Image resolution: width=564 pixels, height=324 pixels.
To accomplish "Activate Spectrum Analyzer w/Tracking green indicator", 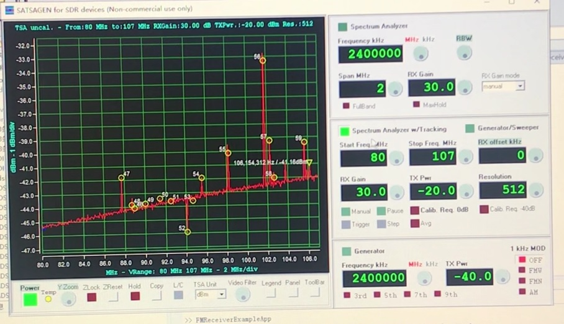I will (344, 131).
